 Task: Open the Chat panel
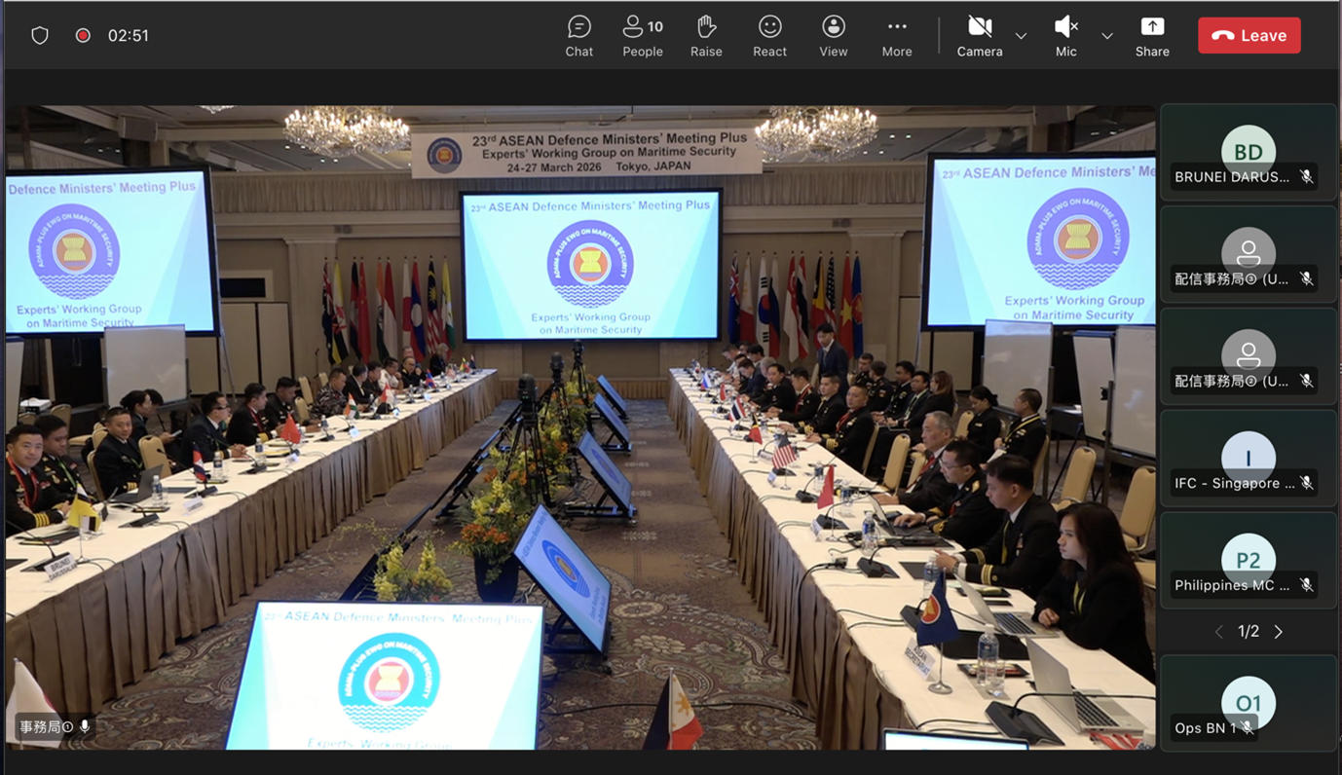(x=578, y=36)
